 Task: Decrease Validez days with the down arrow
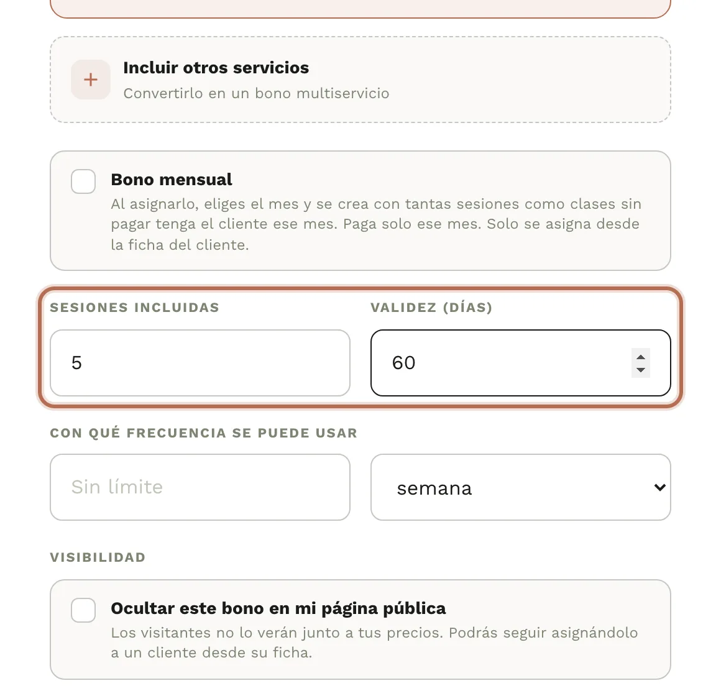(x=641, y=370)
